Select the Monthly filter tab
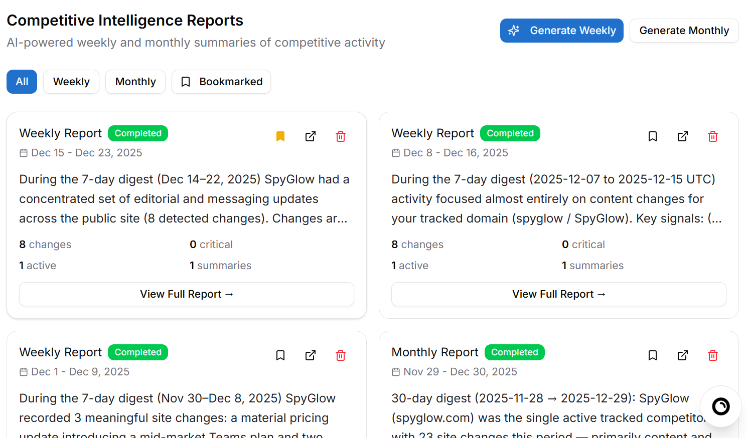The image size is (746, 438). click(135, 81)
